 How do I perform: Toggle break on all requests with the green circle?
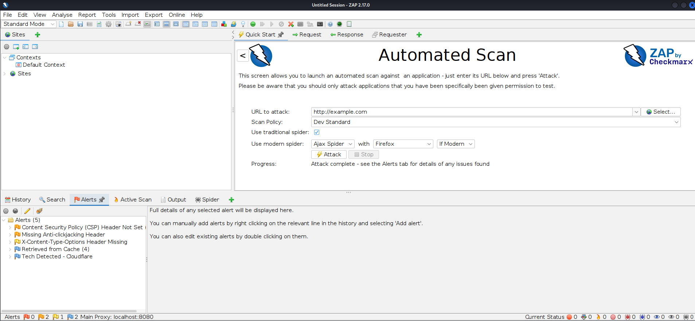tap(253, 24)
